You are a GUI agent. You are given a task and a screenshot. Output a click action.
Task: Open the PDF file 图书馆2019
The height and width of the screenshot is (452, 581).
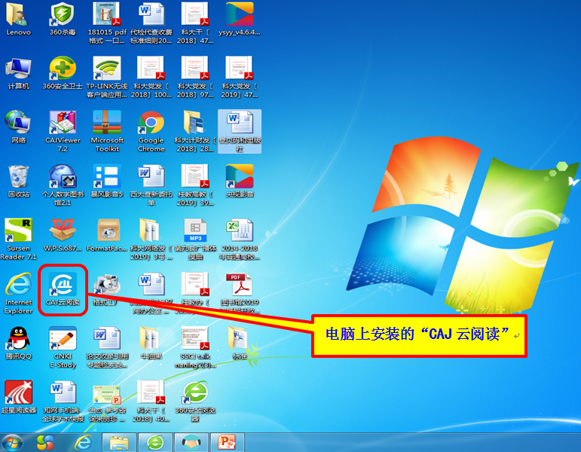click(240, 294)
